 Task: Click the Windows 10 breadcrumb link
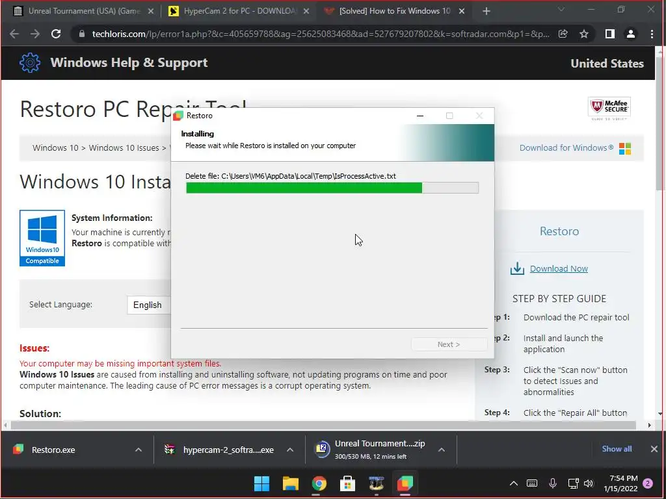56,147
